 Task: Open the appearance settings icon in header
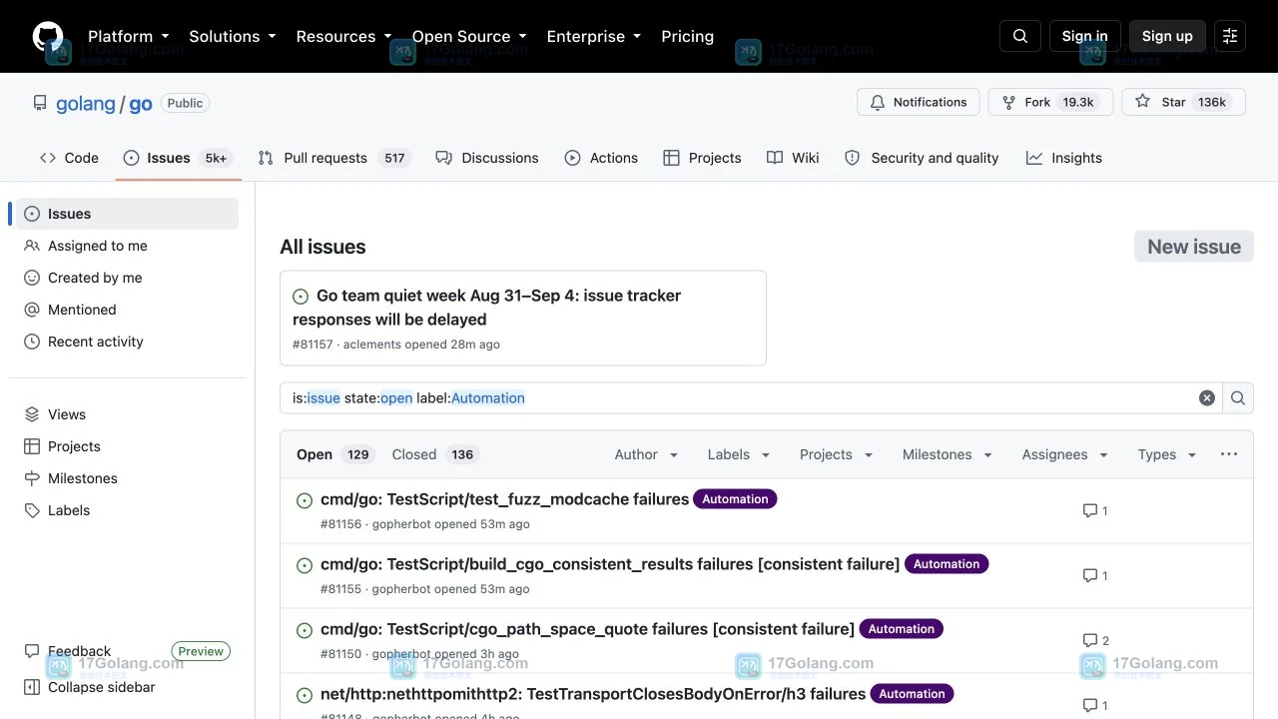(1230, 36)
